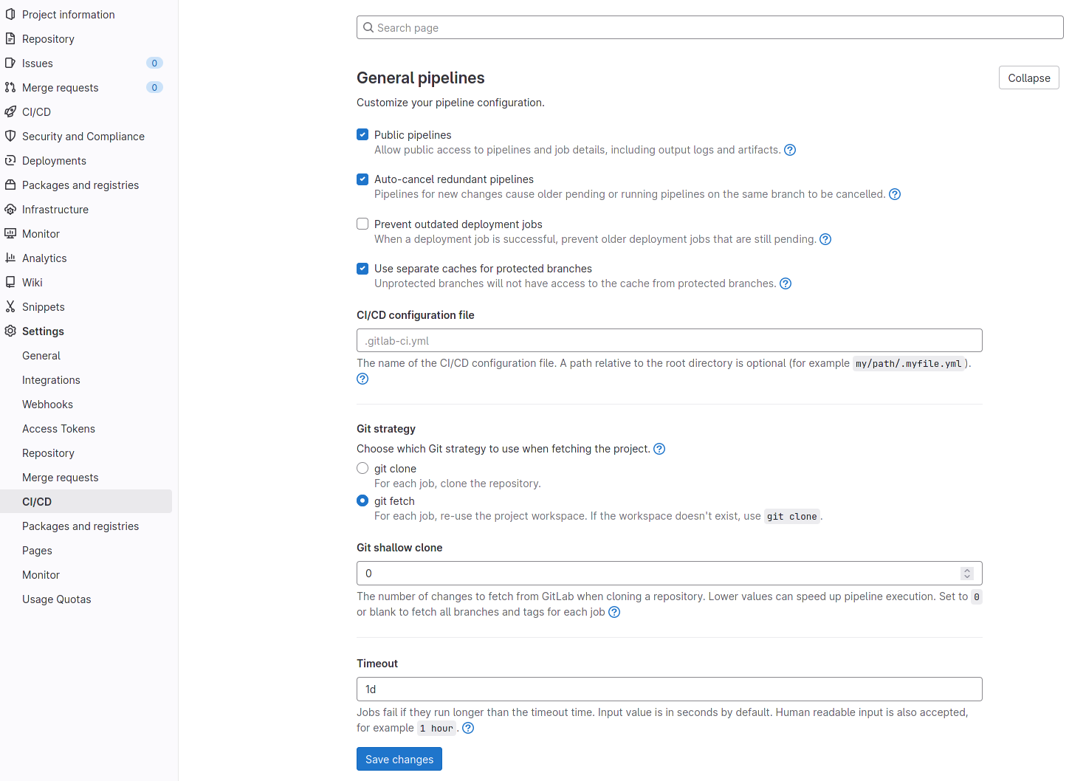The height and width of the screenshot is (781, 1086).
Task: Click the Settings gear icon
Action: click(x=10, y=331)
